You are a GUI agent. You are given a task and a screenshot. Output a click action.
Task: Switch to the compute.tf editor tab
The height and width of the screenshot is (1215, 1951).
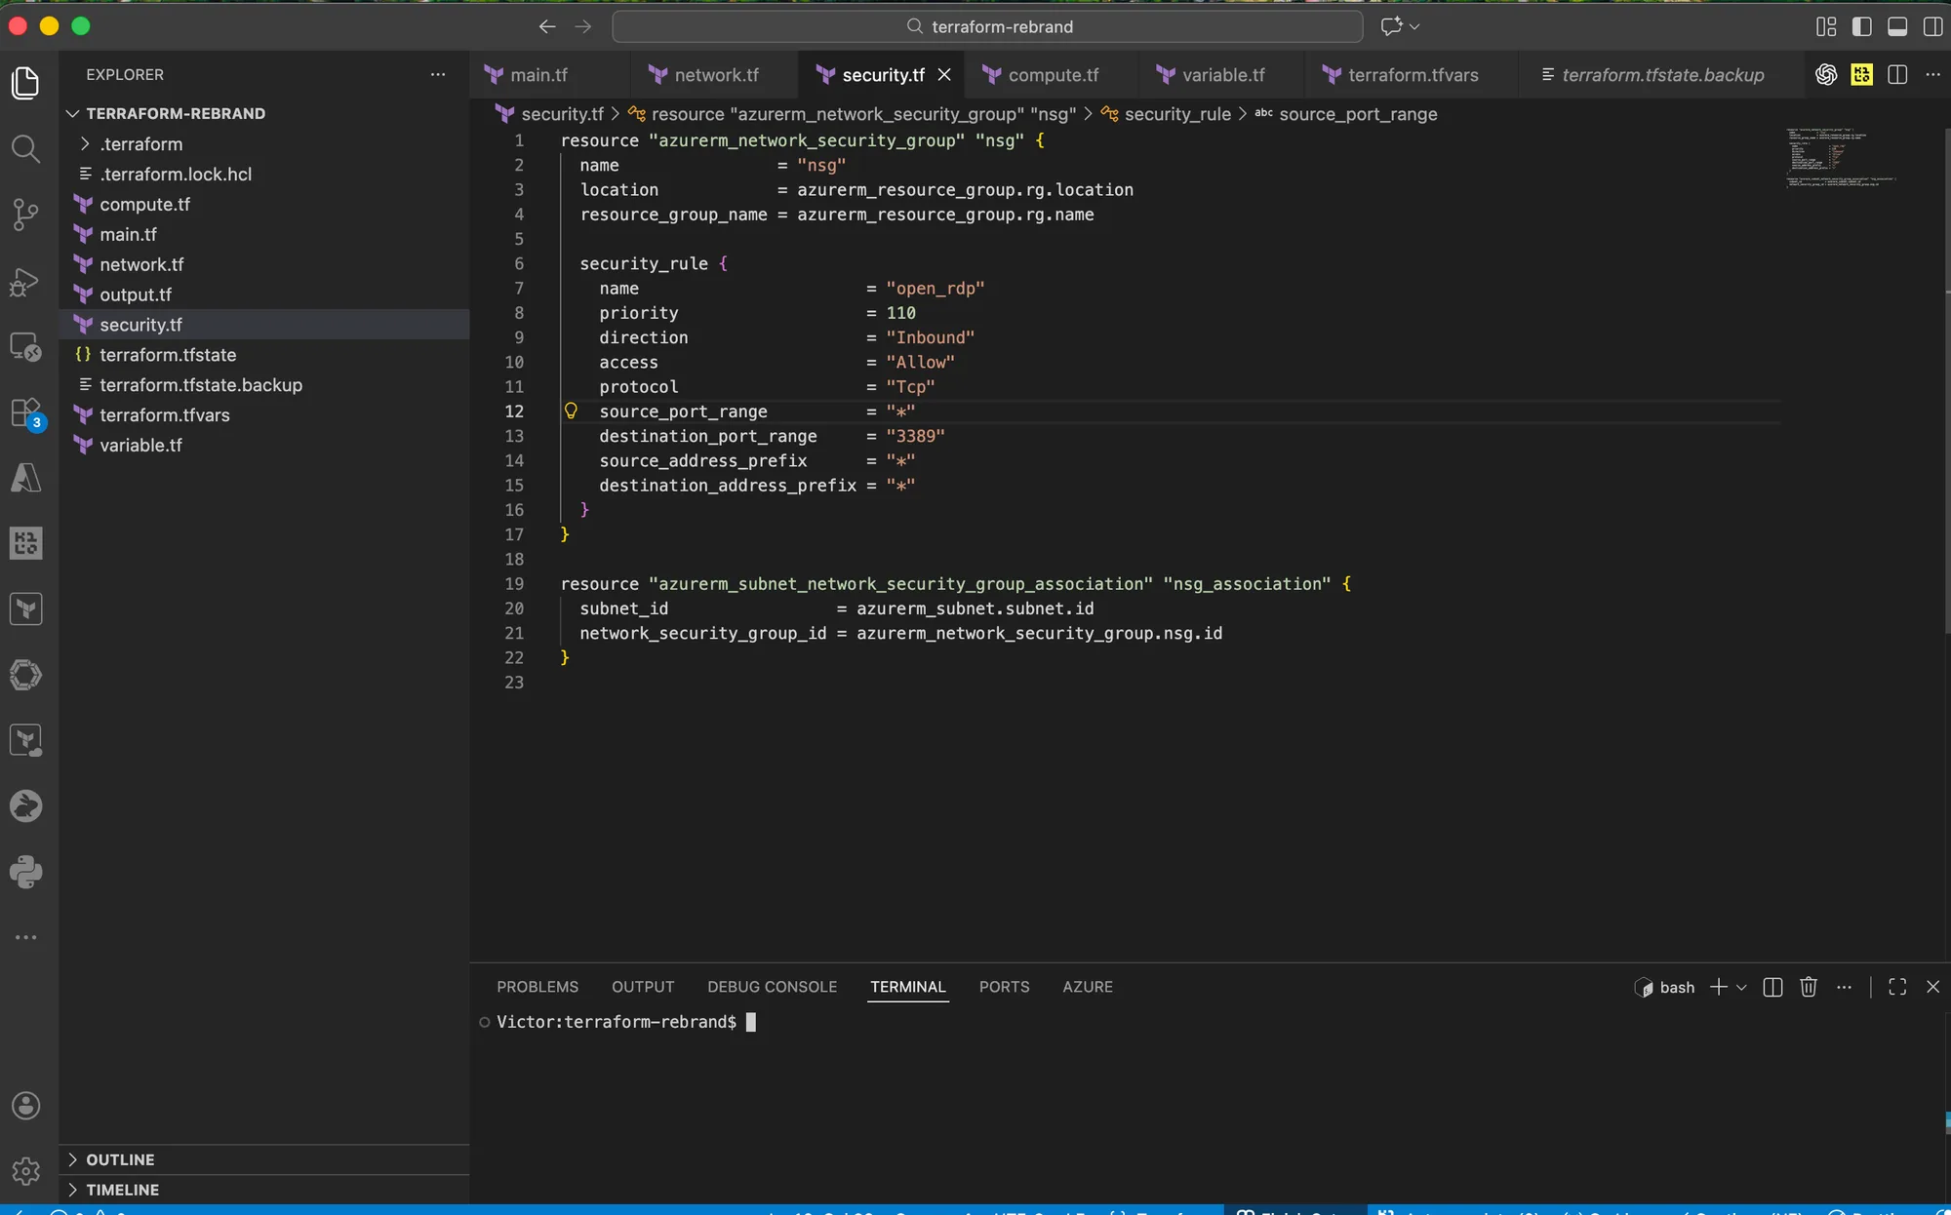pos(1053,75)
